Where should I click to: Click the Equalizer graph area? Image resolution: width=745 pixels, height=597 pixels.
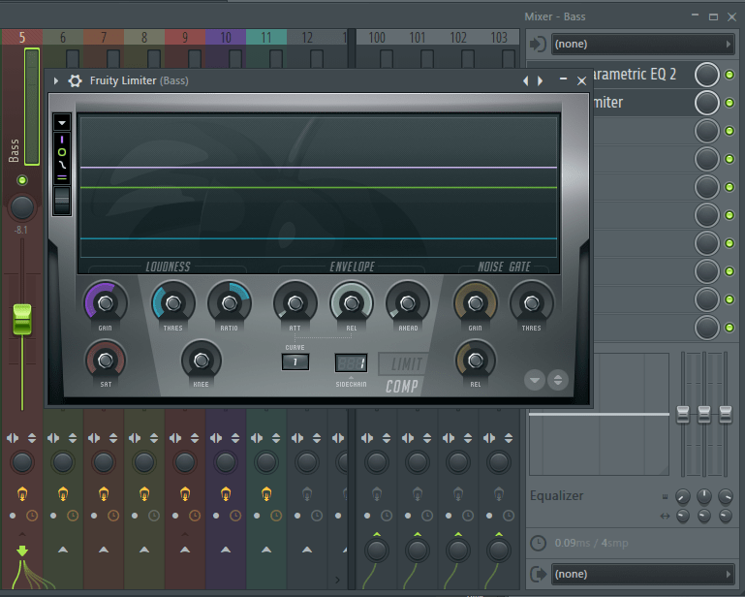click(599, 414)
